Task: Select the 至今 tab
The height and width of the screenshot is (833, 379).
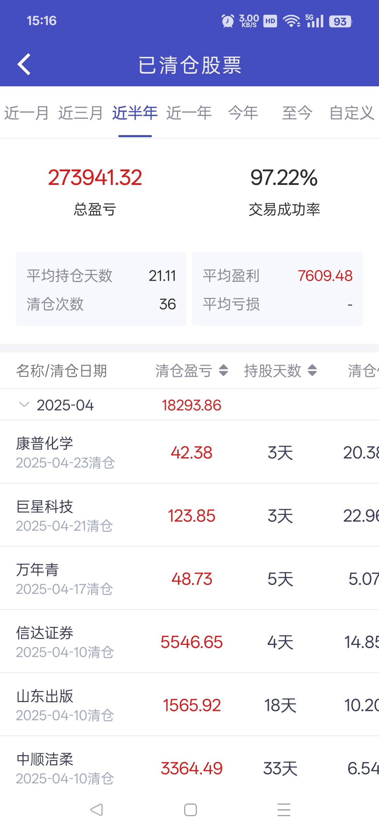Action: tap(297, 113)
